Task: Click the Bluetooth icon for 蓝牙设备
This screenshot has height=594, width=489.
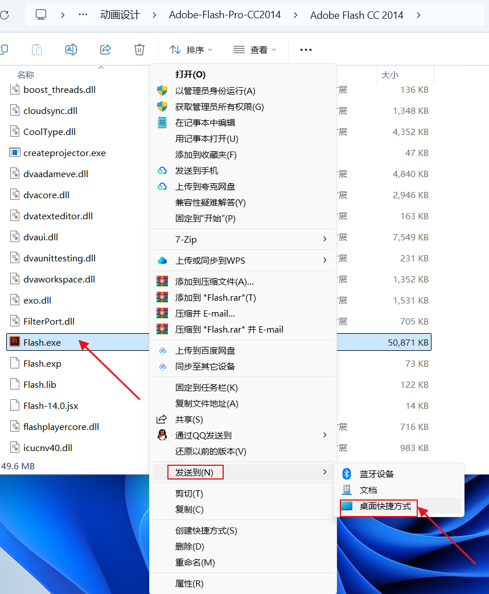Action: click(x=347, y=474)
